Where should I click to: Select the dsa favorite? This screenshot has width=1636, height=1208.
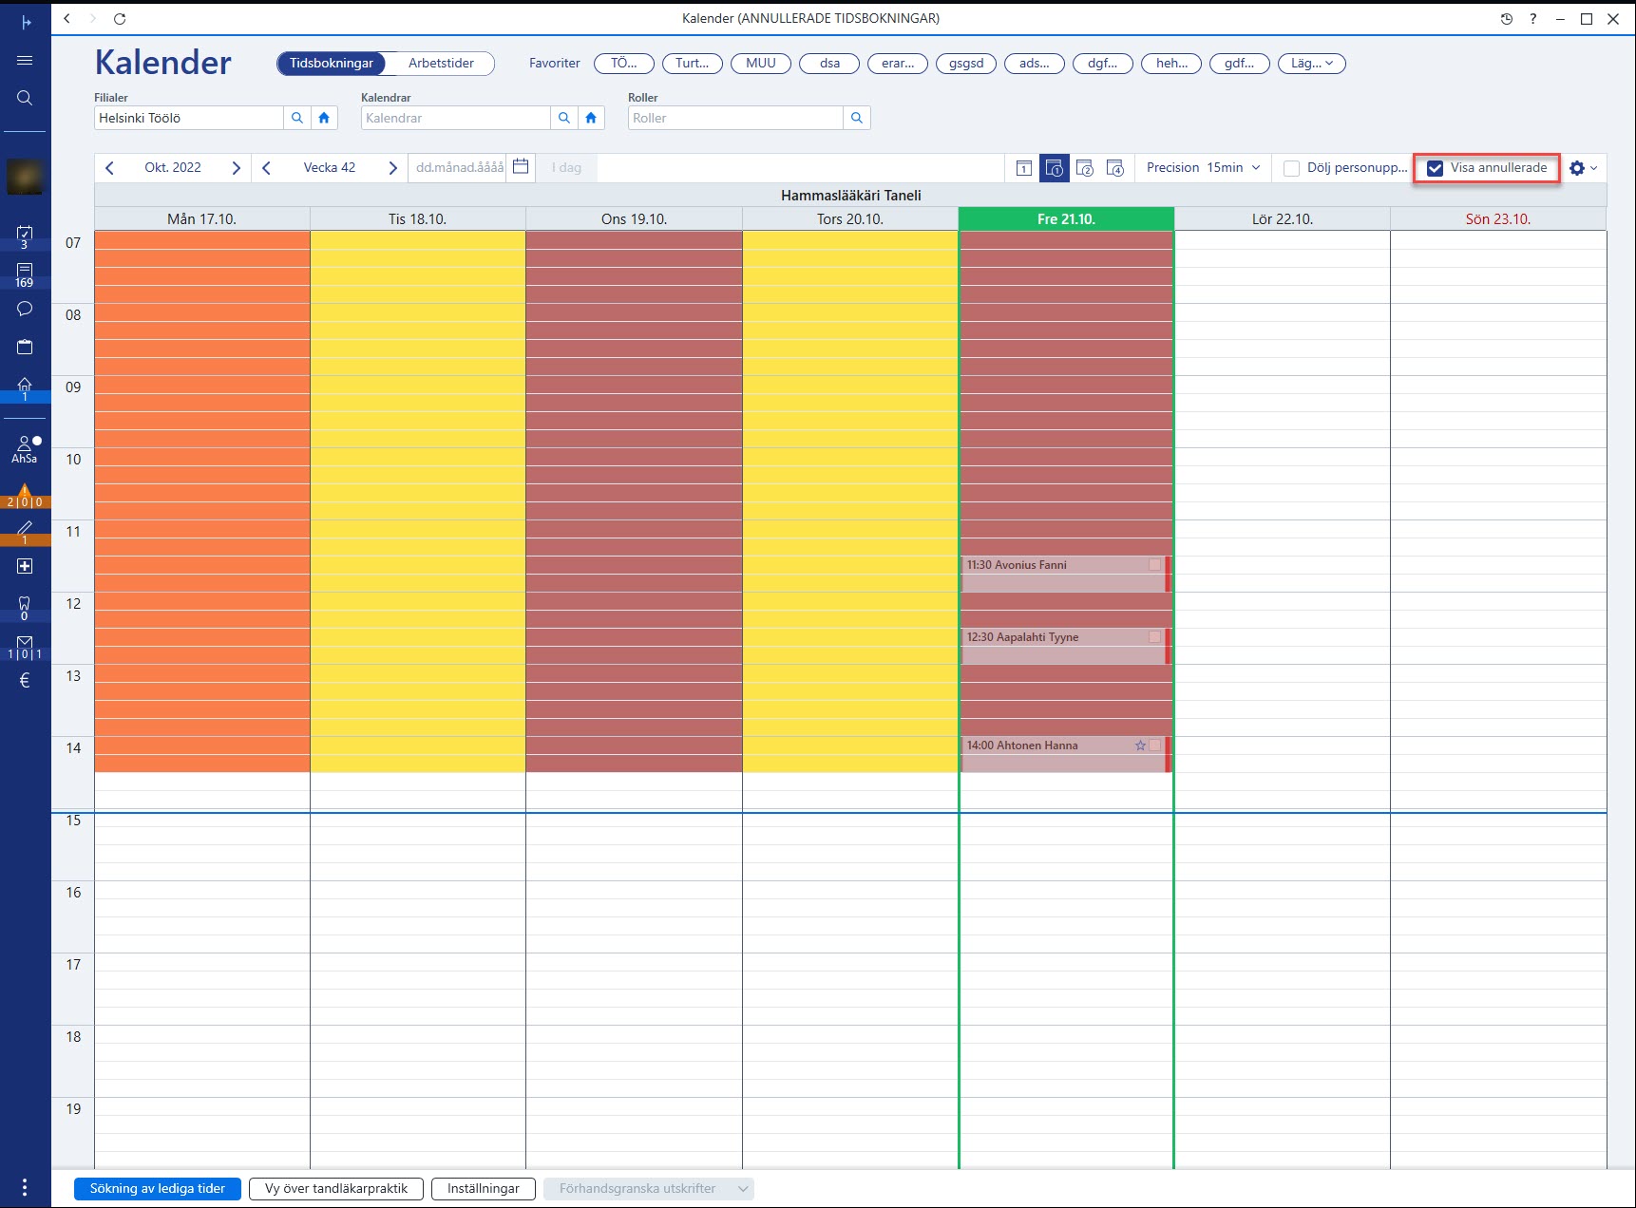pyautogui.click(x=829, y=64)
